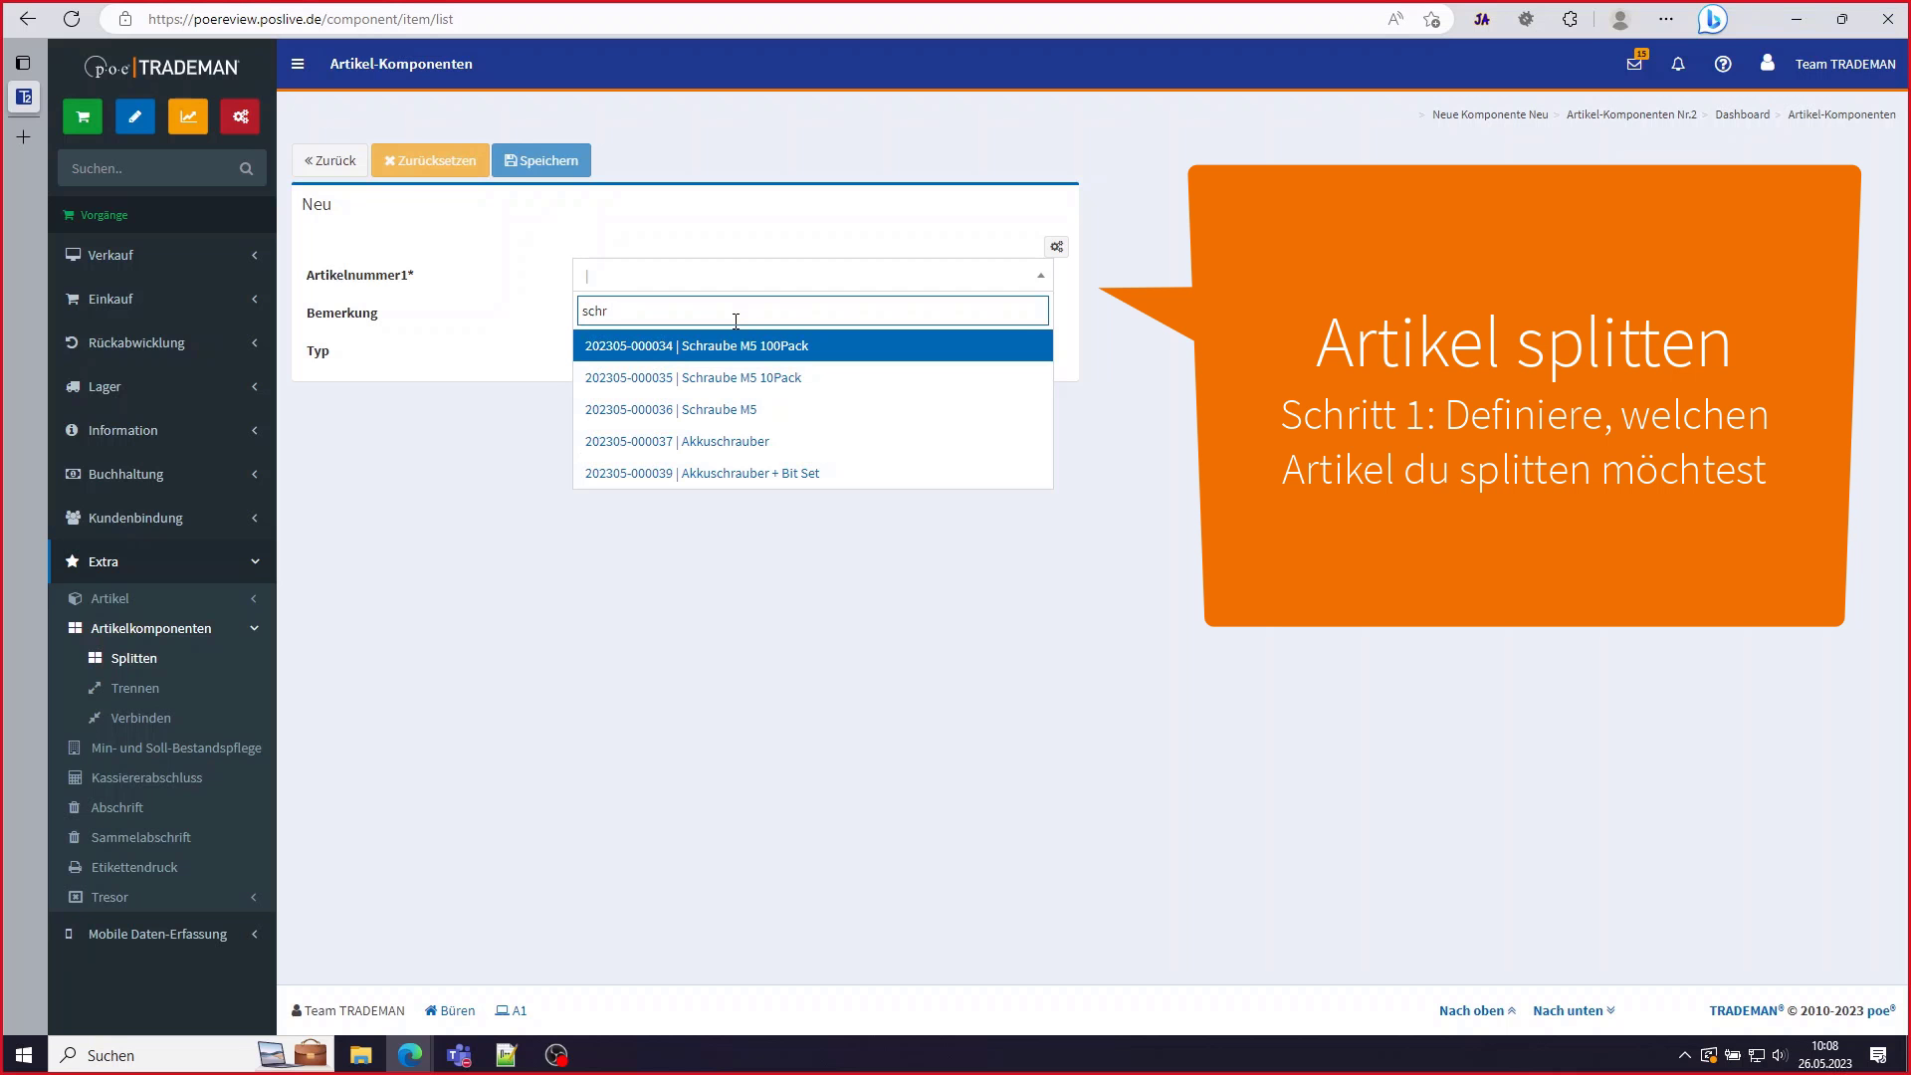Select 202305-000036 Schraube M5 option
1911x1075 pixels.
pyautogui.click(x=813, y=409)
